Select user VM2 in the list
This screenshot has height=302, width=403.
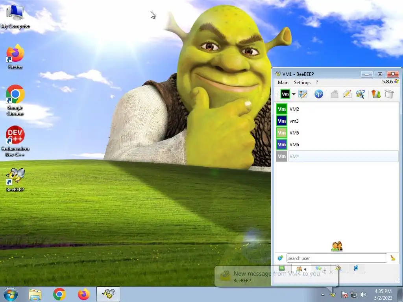click(337, 109)
